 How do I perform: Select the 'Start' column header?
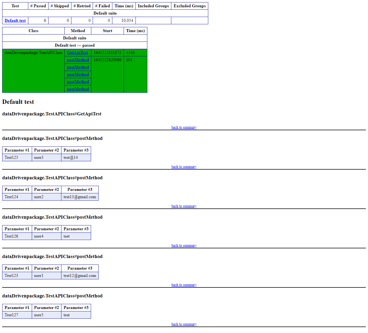click(107, 31)
